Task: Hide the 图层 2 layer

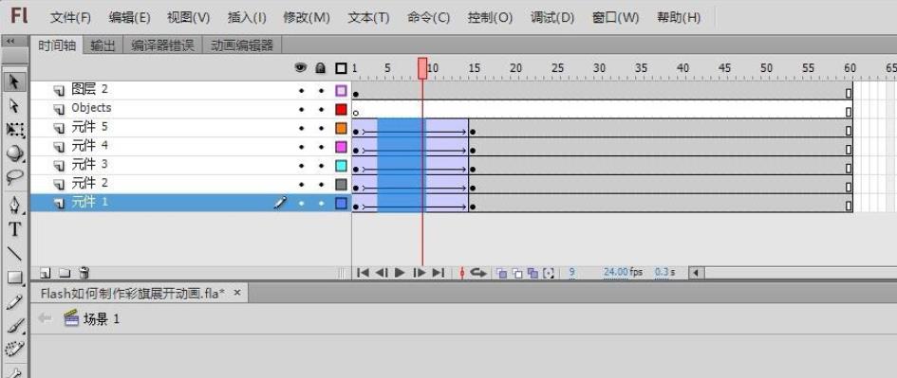Action: pos(301,91)
